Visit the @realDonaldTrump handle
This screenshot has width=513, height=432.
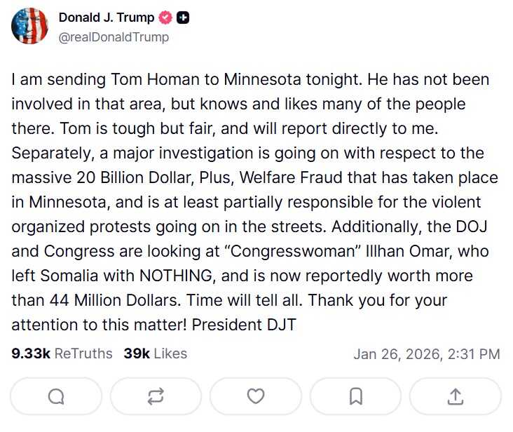point(114,37)
